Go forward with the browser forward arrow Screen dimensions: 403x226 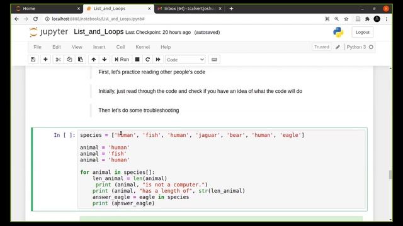point(26,19)
